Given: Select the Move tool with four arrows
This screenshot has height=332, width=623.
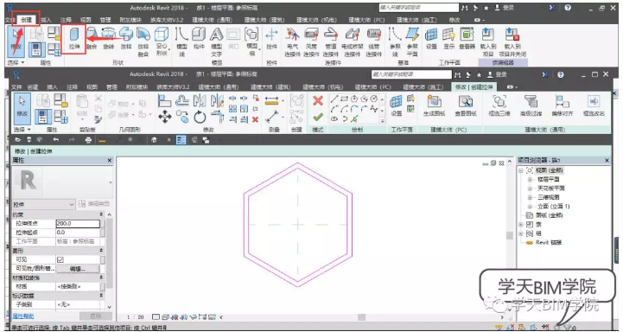Looking at the screenshot, I should point(165,117).
